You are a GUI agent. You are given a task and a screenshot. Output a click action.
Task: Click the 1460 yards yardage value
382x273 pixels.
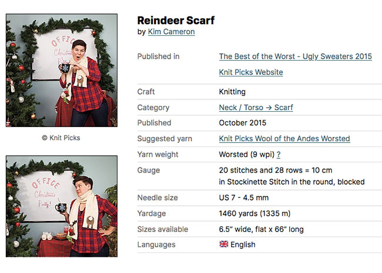click(254, 214)
